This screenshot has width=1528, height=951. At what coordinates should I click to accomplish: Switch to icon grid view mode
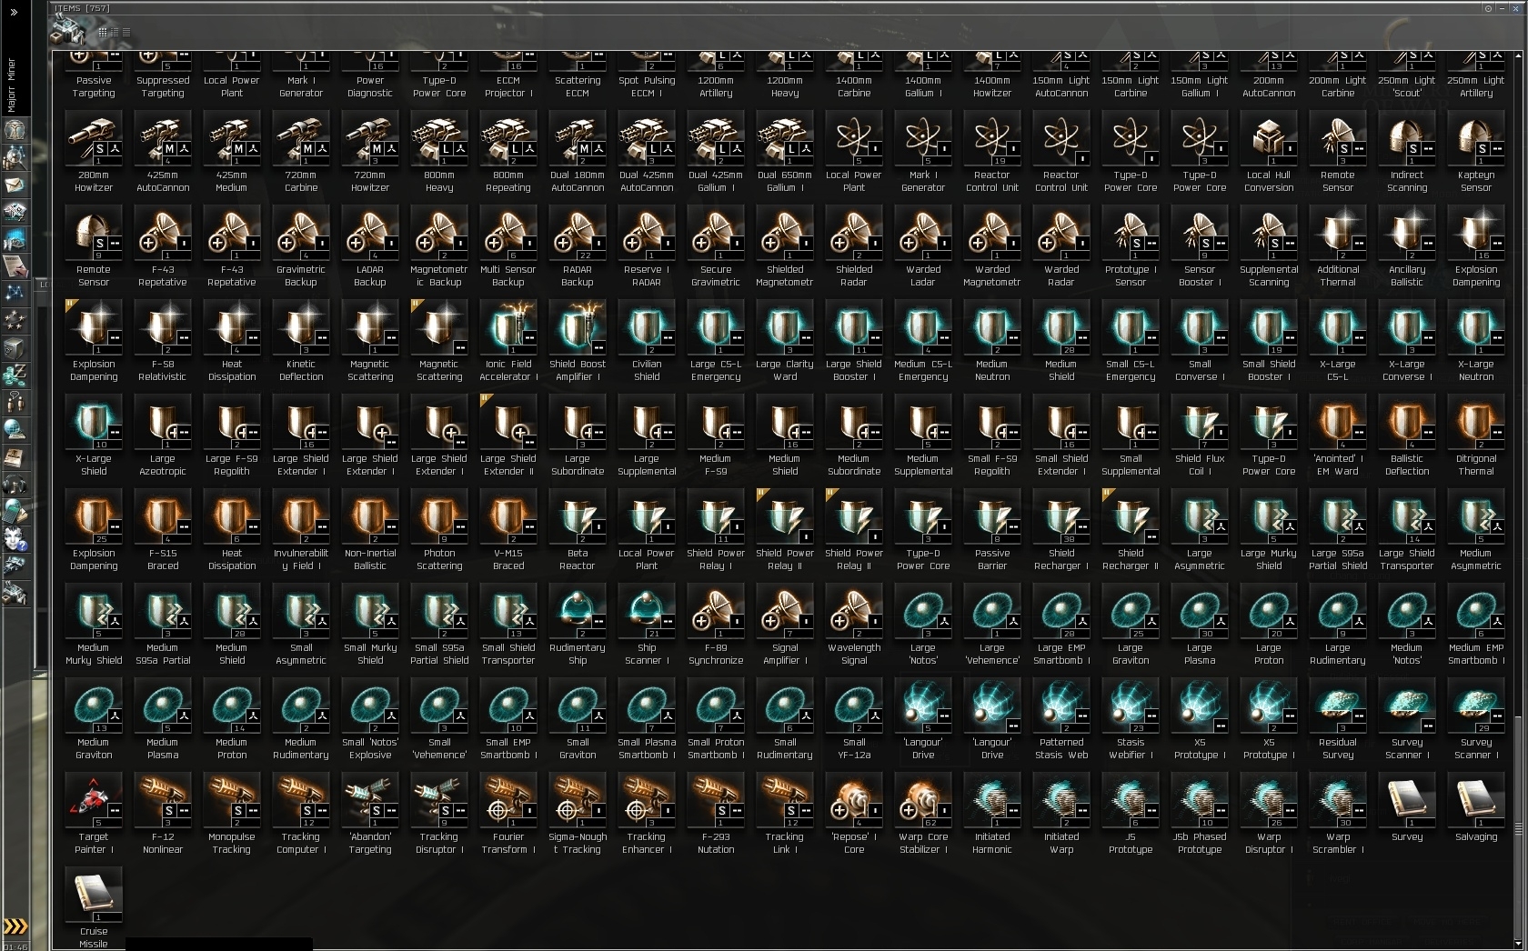pyautogui.click(x=103, y=32)
